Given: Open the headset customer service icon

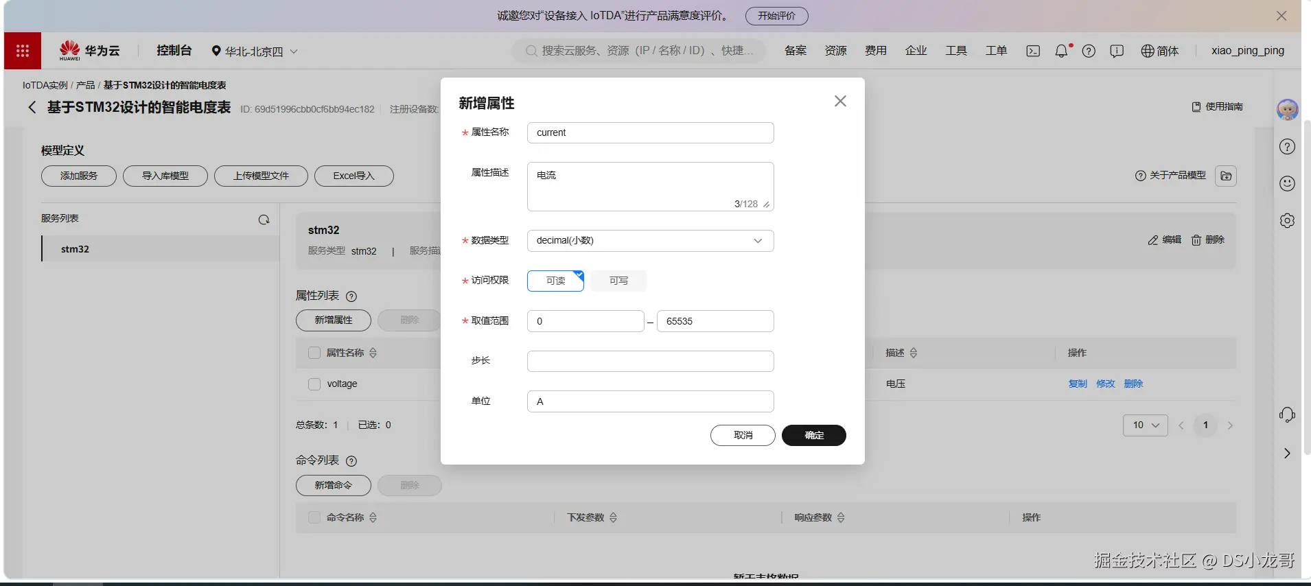Looking at the screenshot, I should pyautogui.click(x=1288, y=415).
